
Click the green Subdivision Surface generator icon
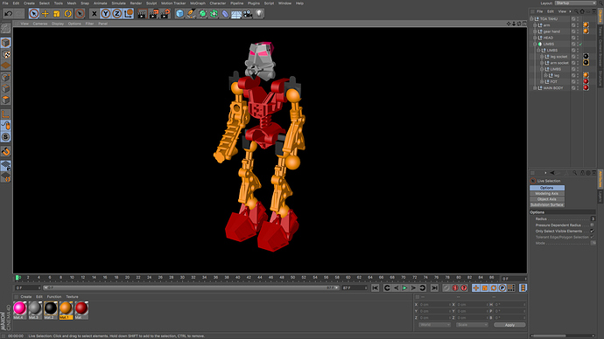coord(202,14)
